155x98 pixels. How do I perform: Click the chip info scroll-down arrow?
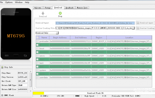pyautogui.click(x=31, y=91)
